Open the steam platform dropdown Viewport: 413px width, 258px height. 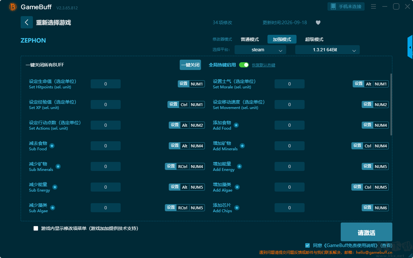(260, 50)
